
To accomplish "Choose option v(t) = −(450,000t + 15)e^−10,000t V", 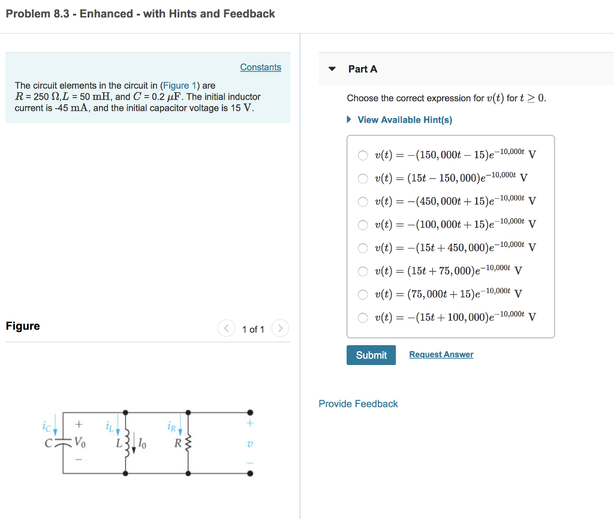I will click(363, 201).
